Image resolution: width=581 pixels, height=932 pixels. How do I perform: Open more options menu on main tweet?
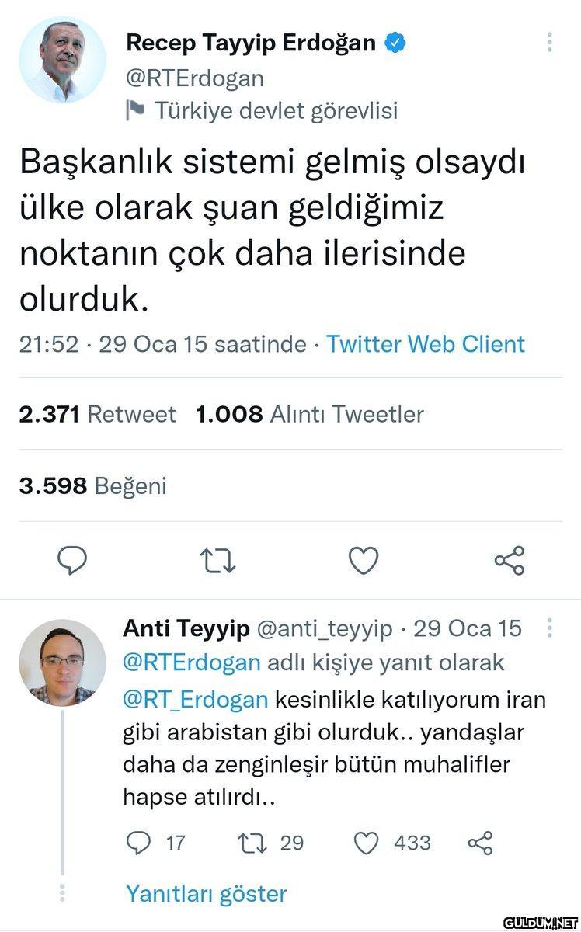pos(550,43)
